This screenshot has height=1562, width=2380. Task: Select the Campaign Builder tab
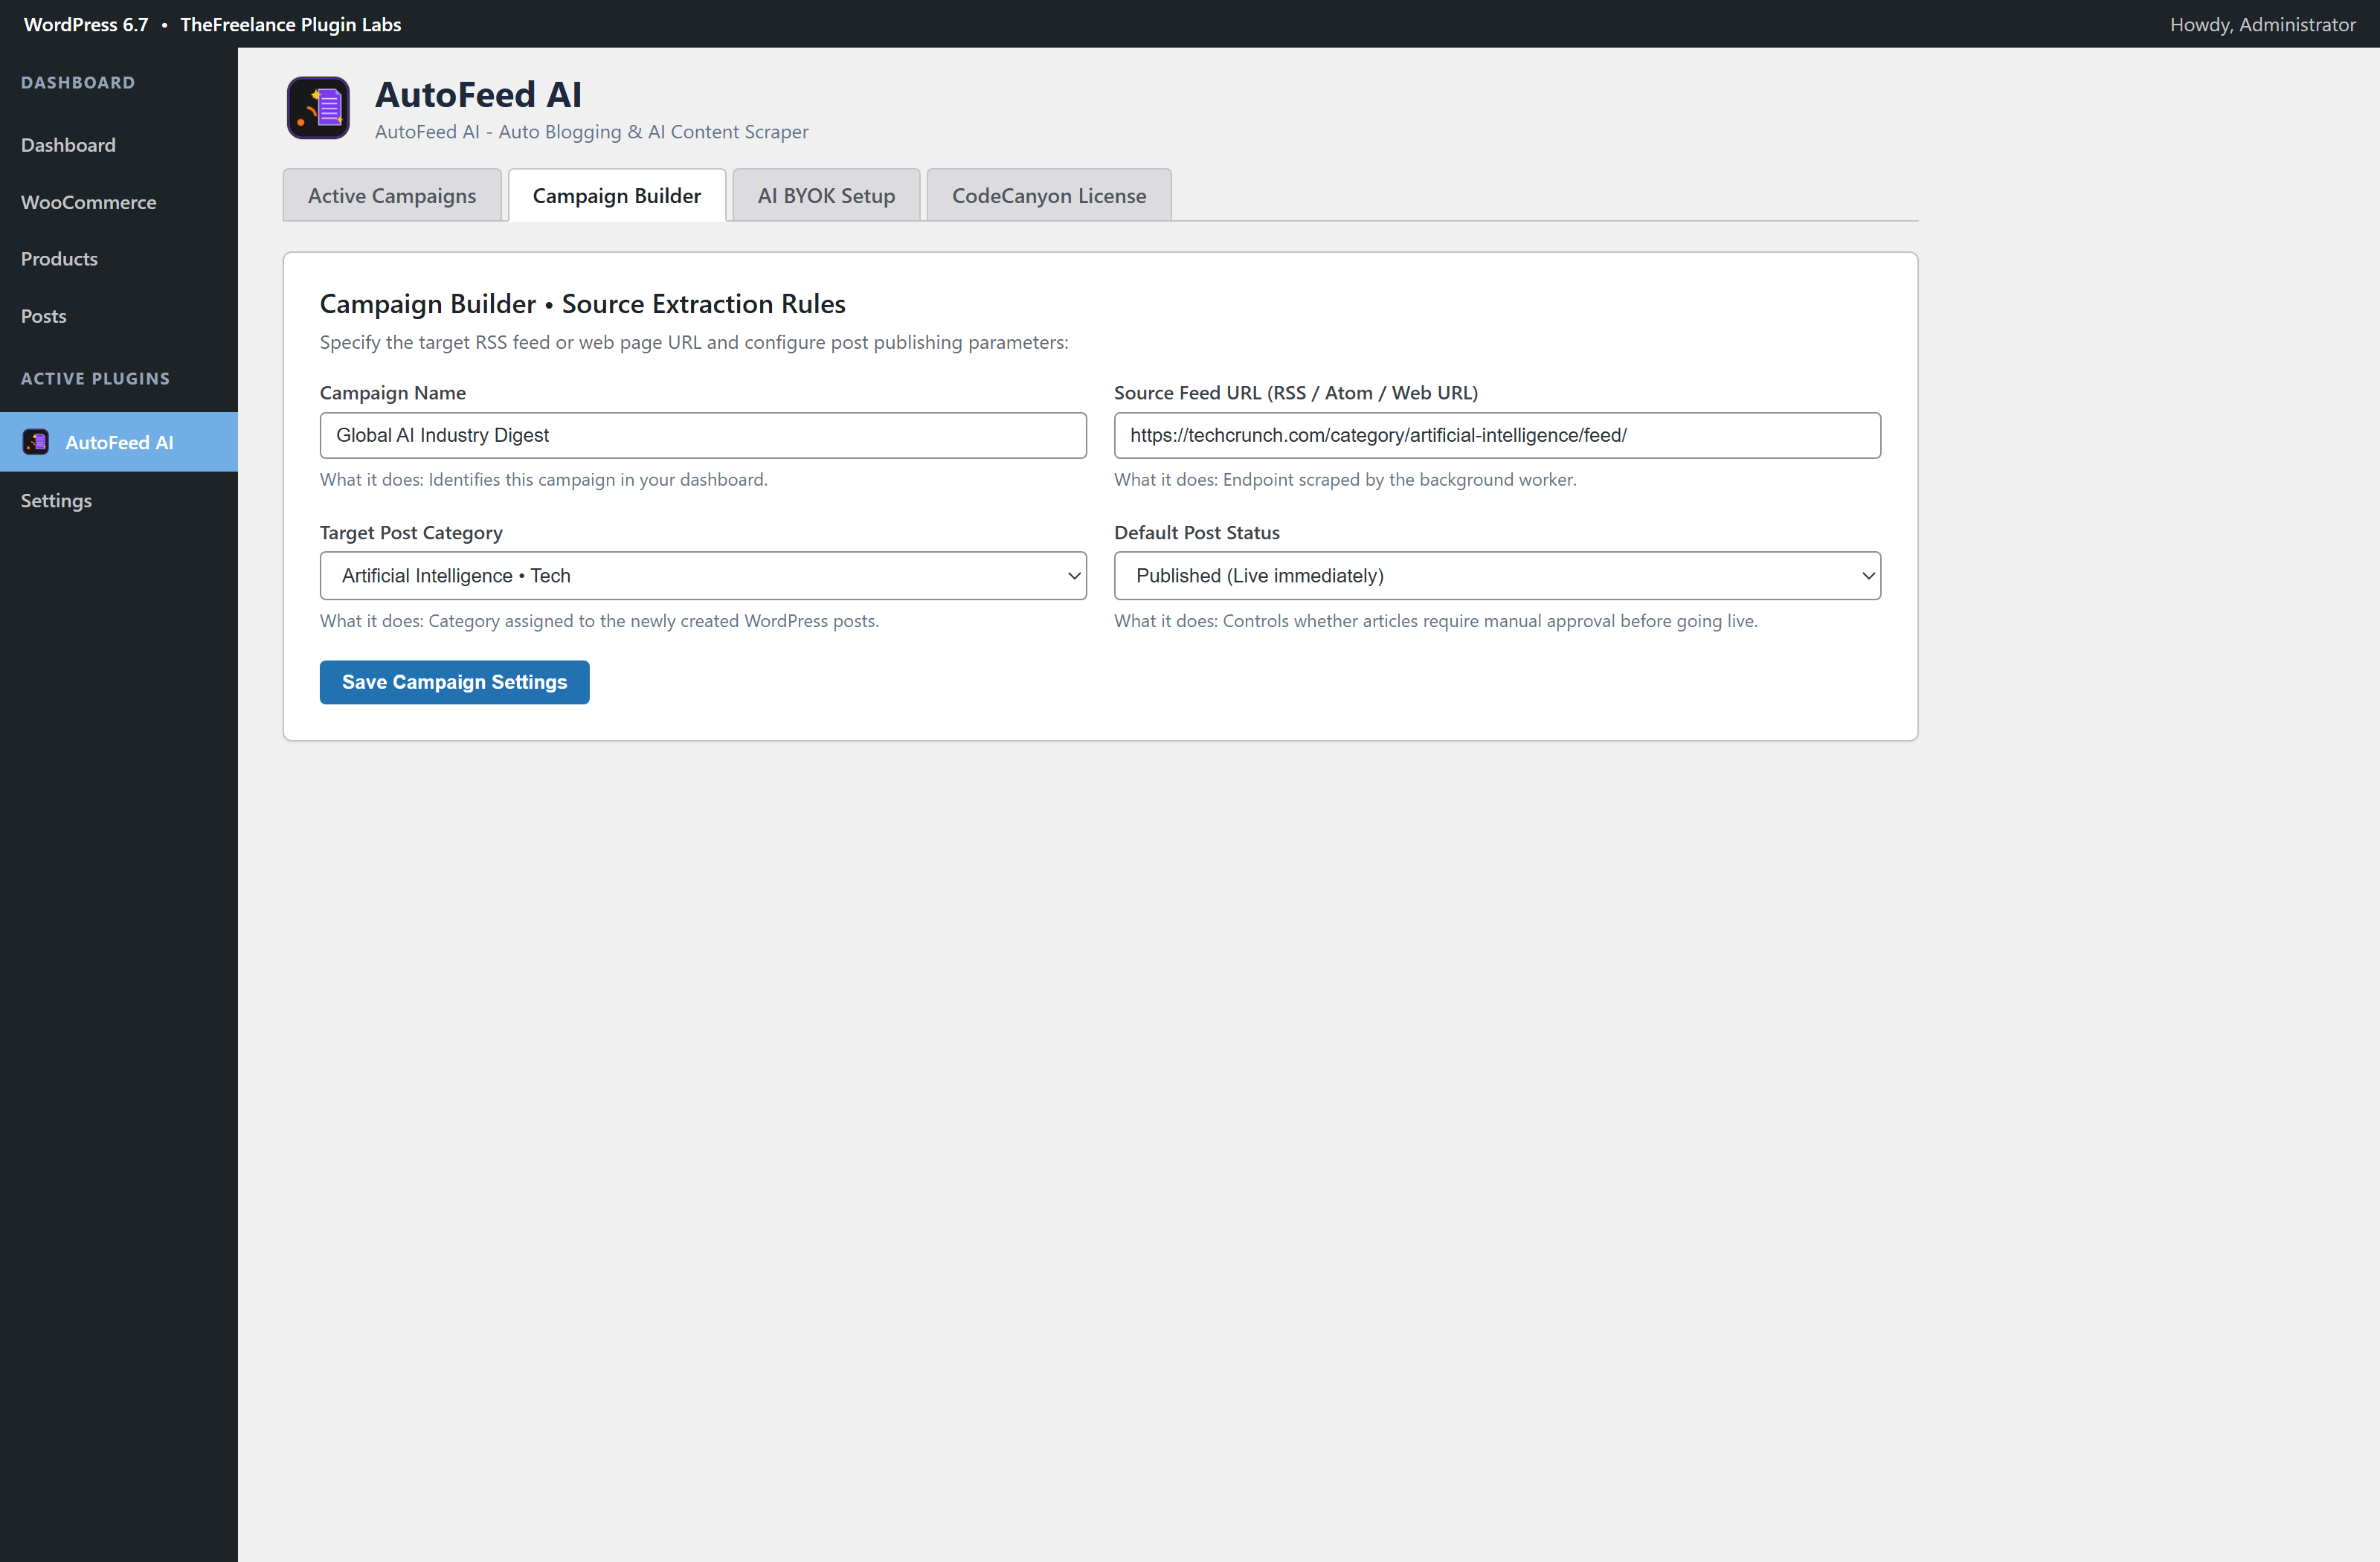(616, 195)
